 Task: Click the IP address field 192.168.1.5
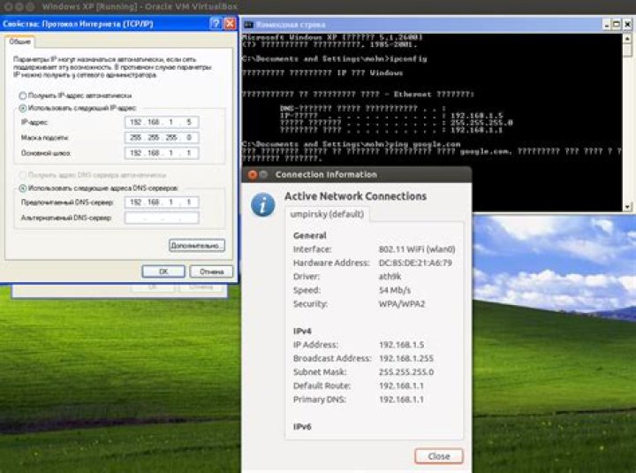pyautogui.click(x=162, y=122)
